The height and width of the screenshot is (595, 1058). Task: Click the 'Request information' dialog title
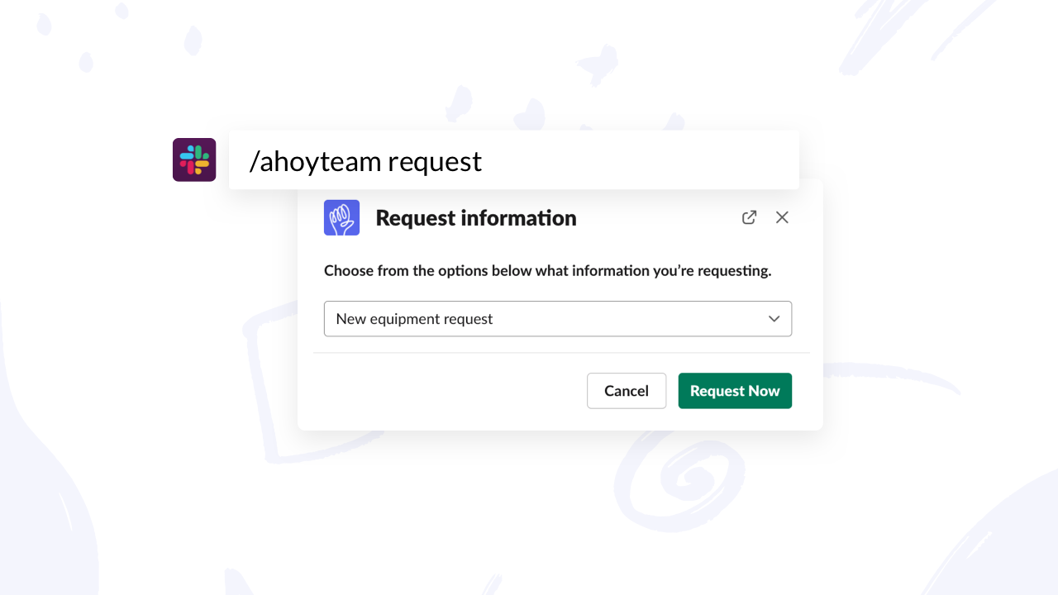pyautogui.click(x=475, y=218)
